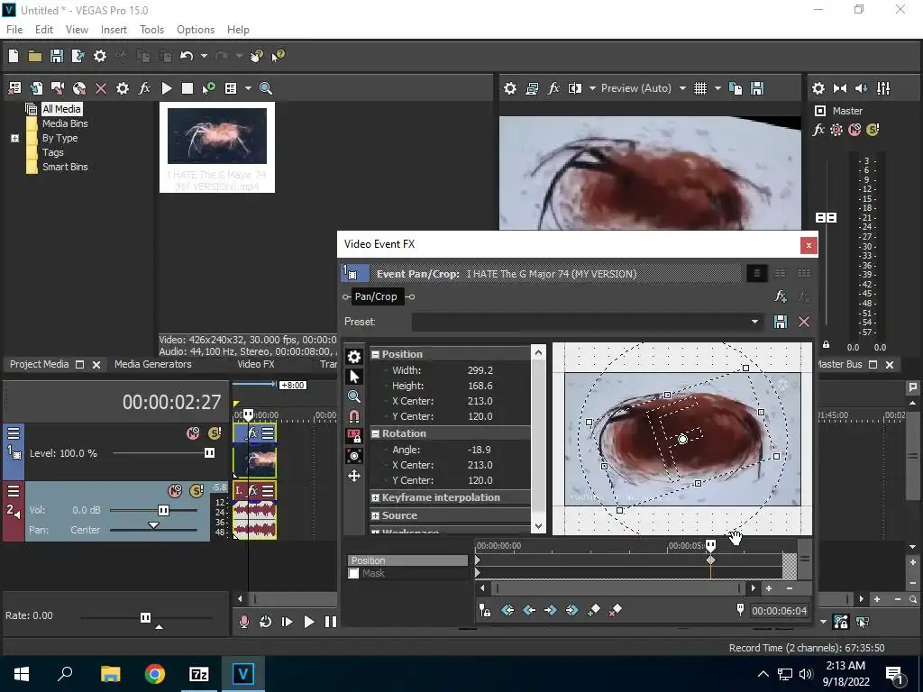Enable the Mask checkbox
923x692 pixels.
click(x=354, y=574)
